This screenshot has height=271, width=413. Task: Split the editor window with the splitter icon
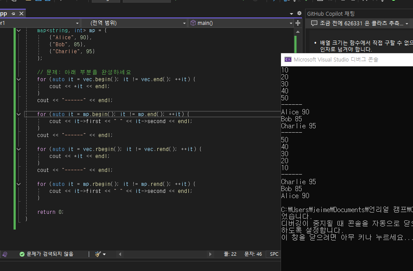[x=298, y=23]
